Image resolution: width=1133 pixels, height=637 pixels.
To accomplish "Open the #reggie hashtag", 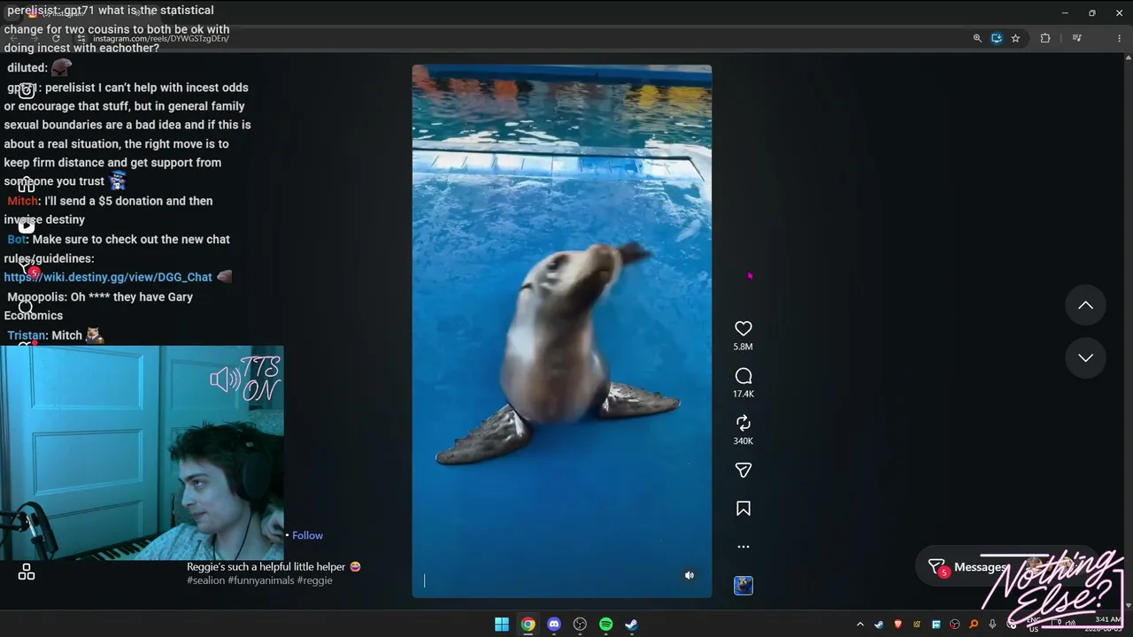I will 315,580.
